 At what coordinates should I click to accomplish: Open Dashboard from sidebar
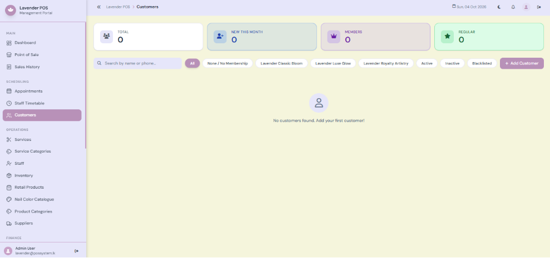42,43
